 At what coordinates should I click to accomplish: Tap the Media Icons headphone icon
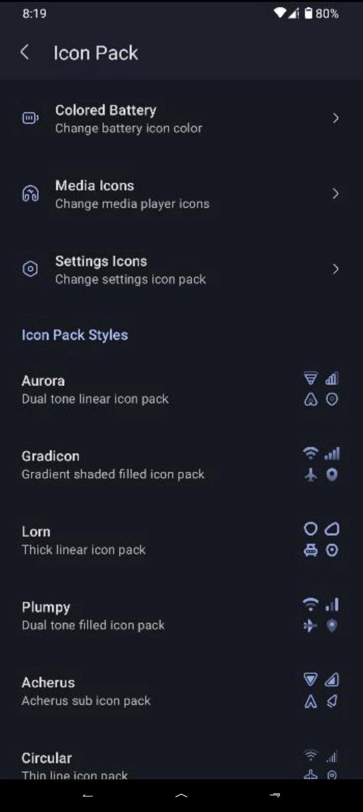pos(30,193)
